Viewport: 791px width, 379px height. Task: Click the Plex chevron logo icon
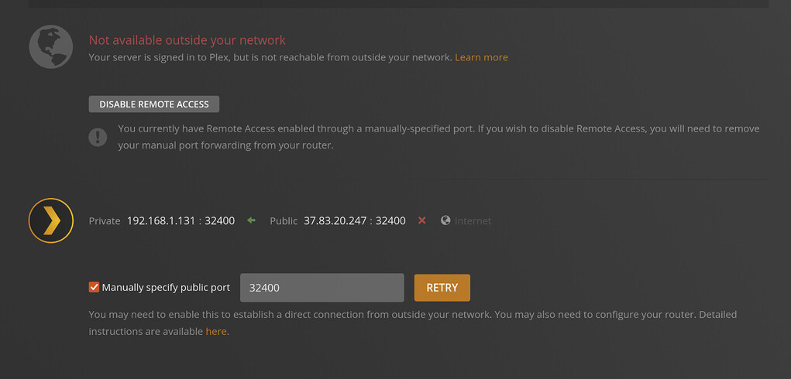(51, 220)
